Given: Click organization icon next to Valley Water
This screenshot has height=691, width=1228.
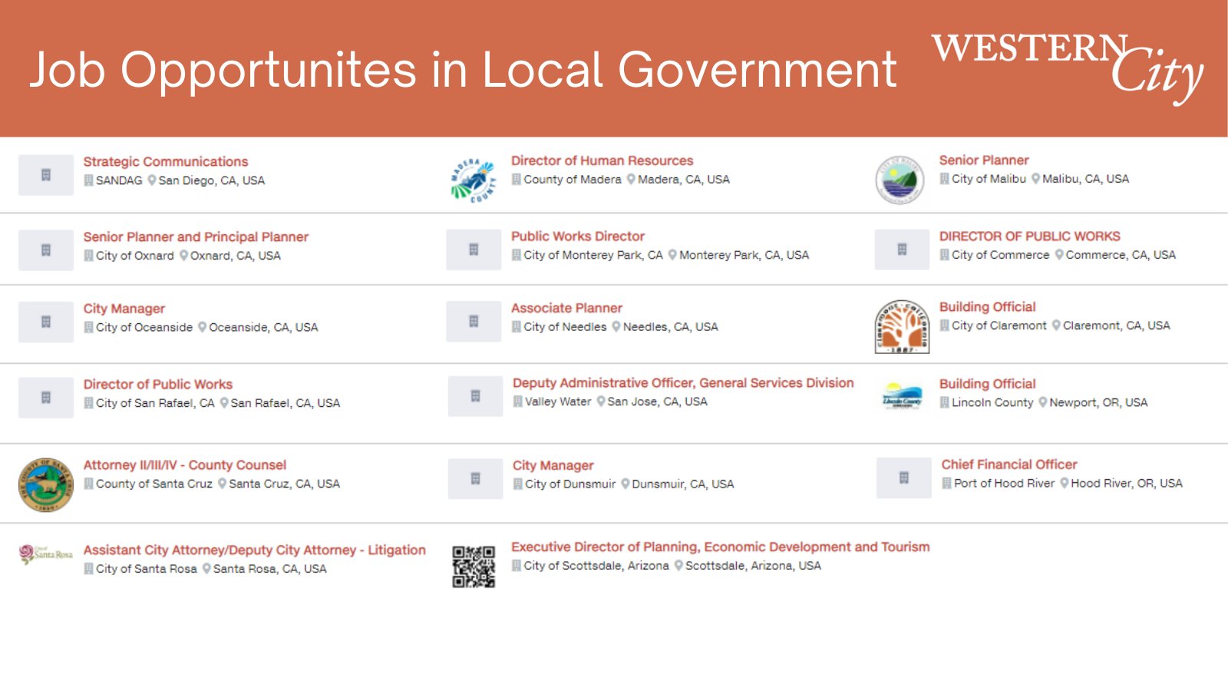Looking at the screenshot, I should click(x=517, y=402).
